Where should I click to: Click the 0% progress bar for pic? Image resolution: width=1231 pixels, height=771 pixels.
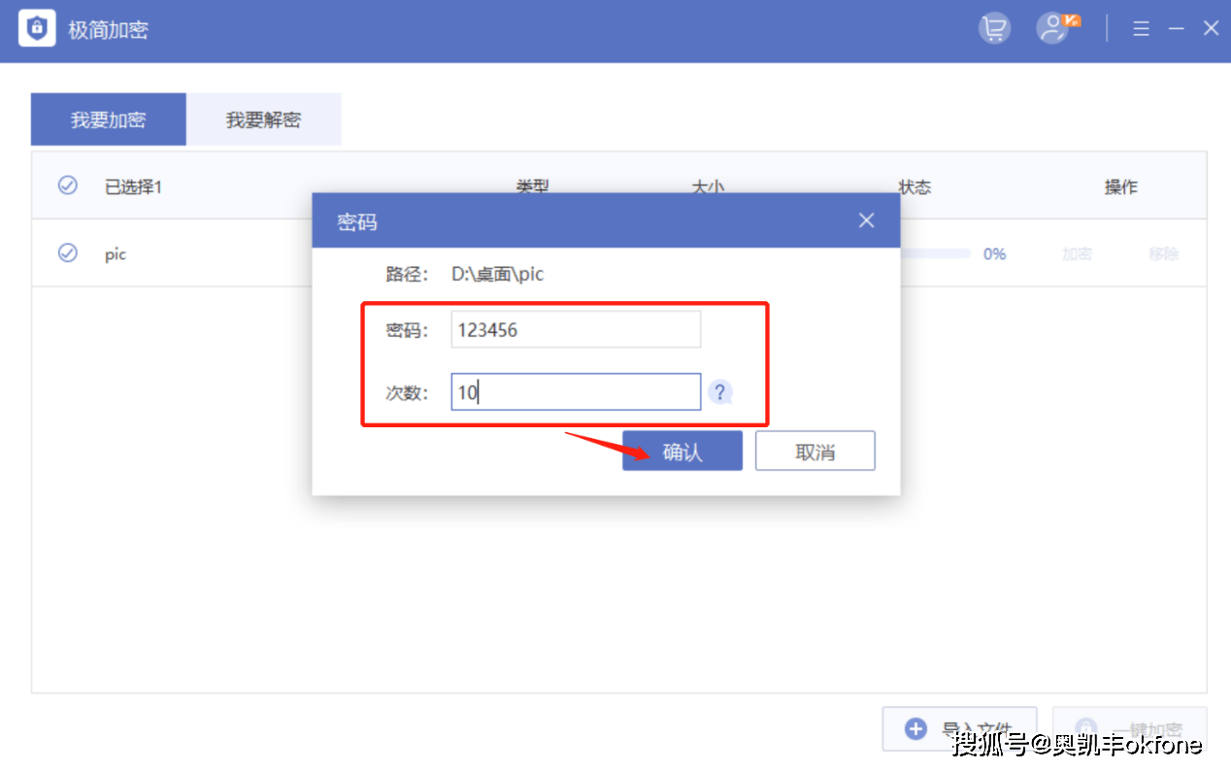936,253
